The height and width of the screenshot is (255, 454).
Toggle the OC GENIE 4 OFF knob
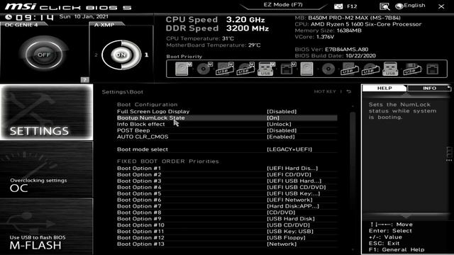(44, 55)
